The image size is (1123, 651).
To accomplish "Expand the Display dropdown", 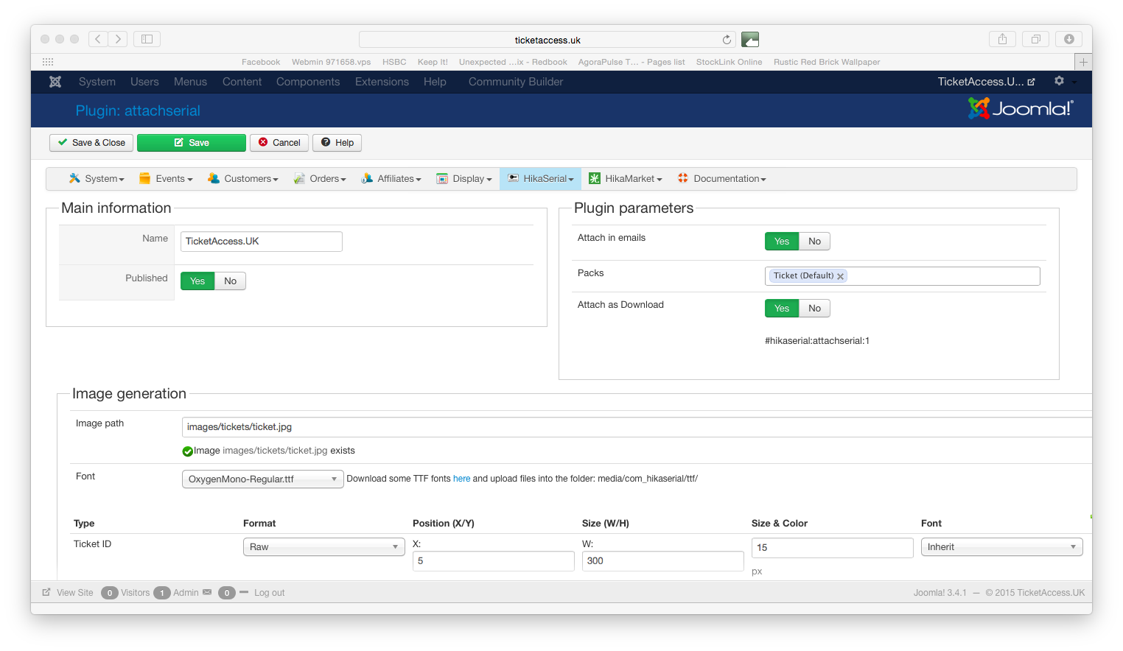I will (x=464, y=179).
